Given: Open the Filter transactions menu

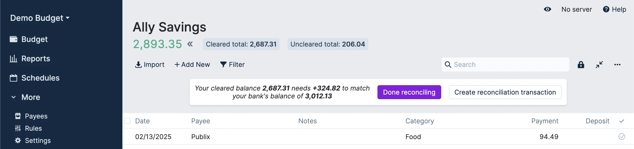Looking at the screenshot, I should [x=232, y=65].
